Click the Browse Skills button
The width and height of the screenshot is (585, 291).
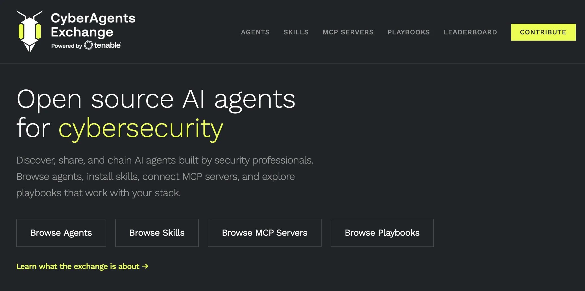pos(157,233)
